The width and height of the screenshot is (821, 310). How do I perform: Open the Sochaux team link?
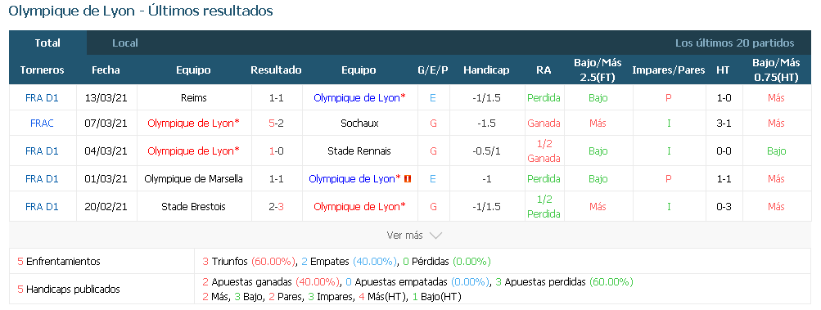359,124
